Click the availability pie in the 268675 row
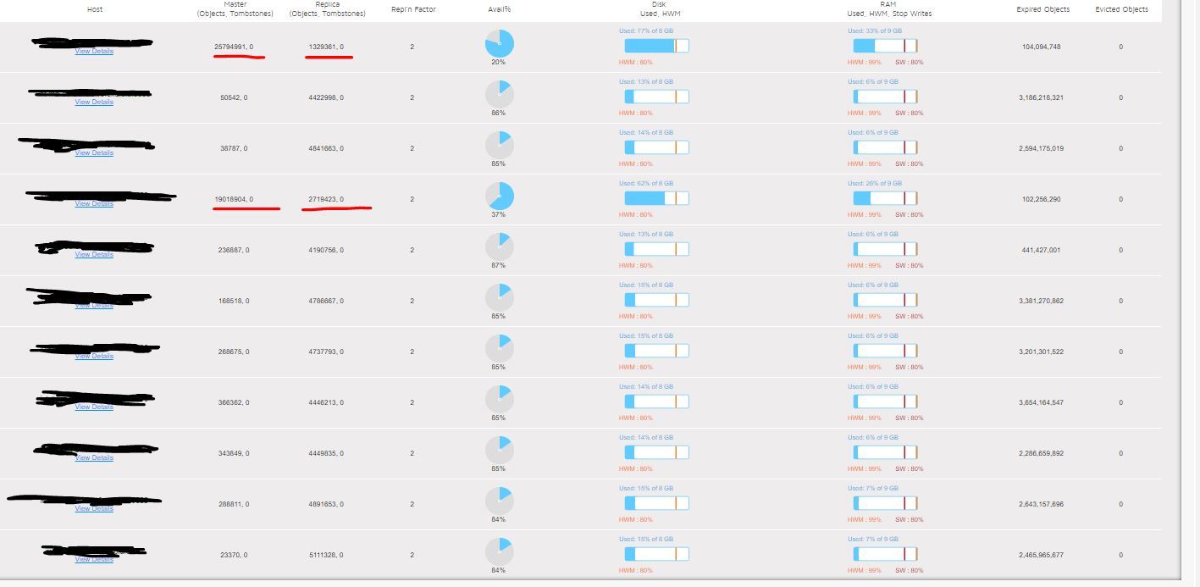Viewport: 1200px width, 587px height. [x=500, y=348]
